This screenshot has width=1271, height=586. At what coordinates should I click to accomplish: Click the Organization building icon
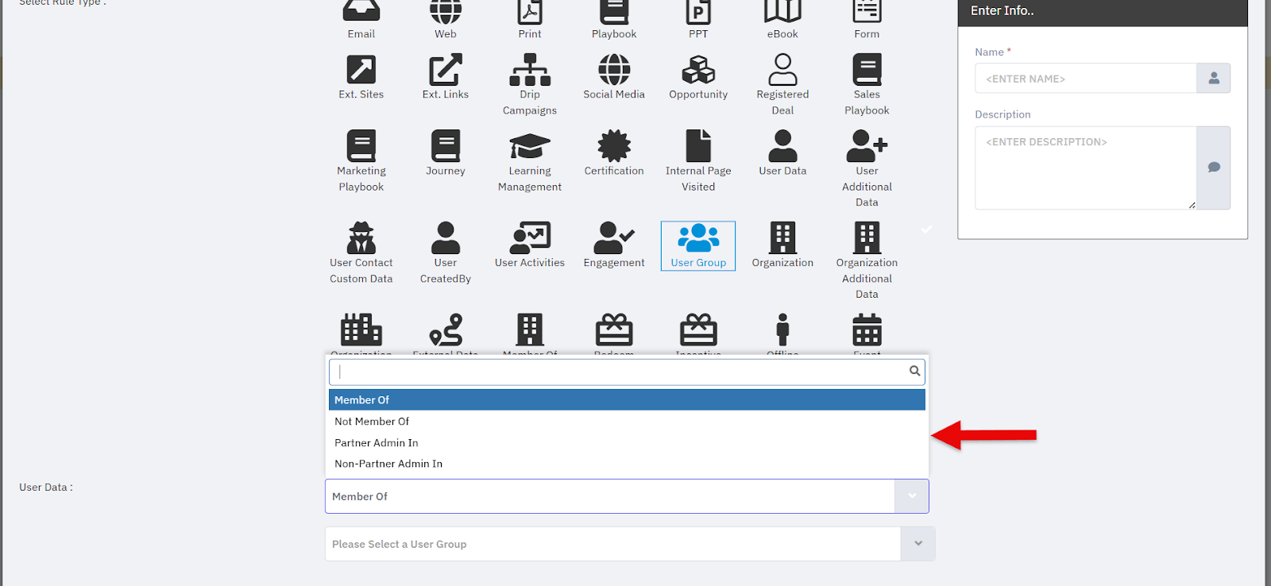[782, 238]
